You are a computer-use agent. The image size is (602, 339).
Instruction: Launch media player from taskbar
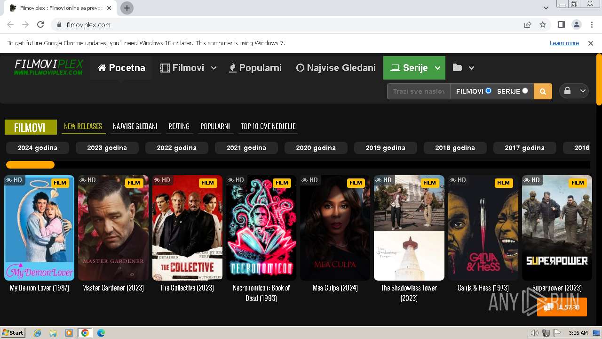[x=69, y=333]
